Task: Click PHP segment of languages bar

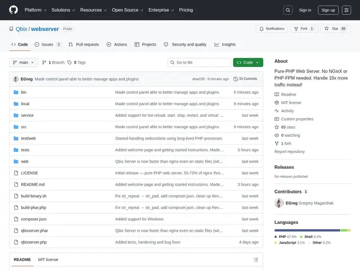Action: tap(307, 230)
